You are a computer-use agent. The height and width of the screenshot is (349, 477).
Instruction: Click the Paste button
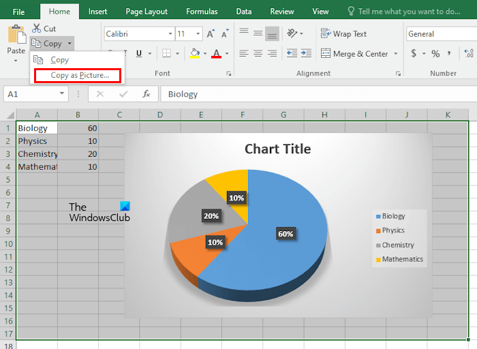point(16,41)
